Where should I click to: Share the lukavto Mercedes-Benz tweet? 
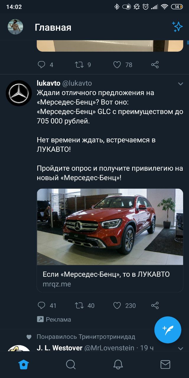(x=155, y=305)
